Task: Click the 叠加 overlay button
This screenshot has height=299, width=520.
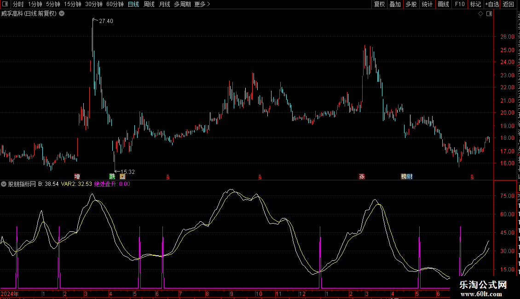Action: tap(395, 4)
